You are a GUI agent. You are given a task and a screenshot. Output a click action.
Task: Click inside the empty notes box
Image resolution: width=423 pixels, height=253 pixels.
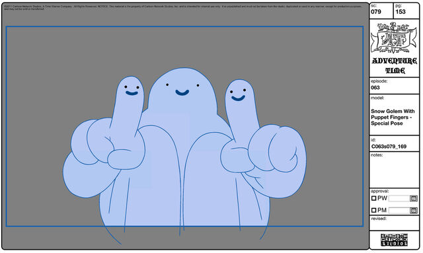click(394, 170)
